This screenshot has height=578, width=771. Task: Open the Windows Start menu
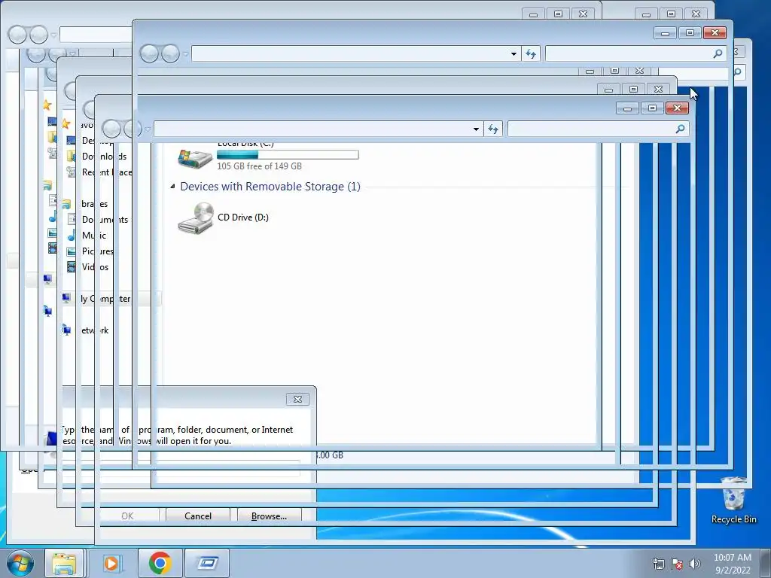click(x=20, y=563)
